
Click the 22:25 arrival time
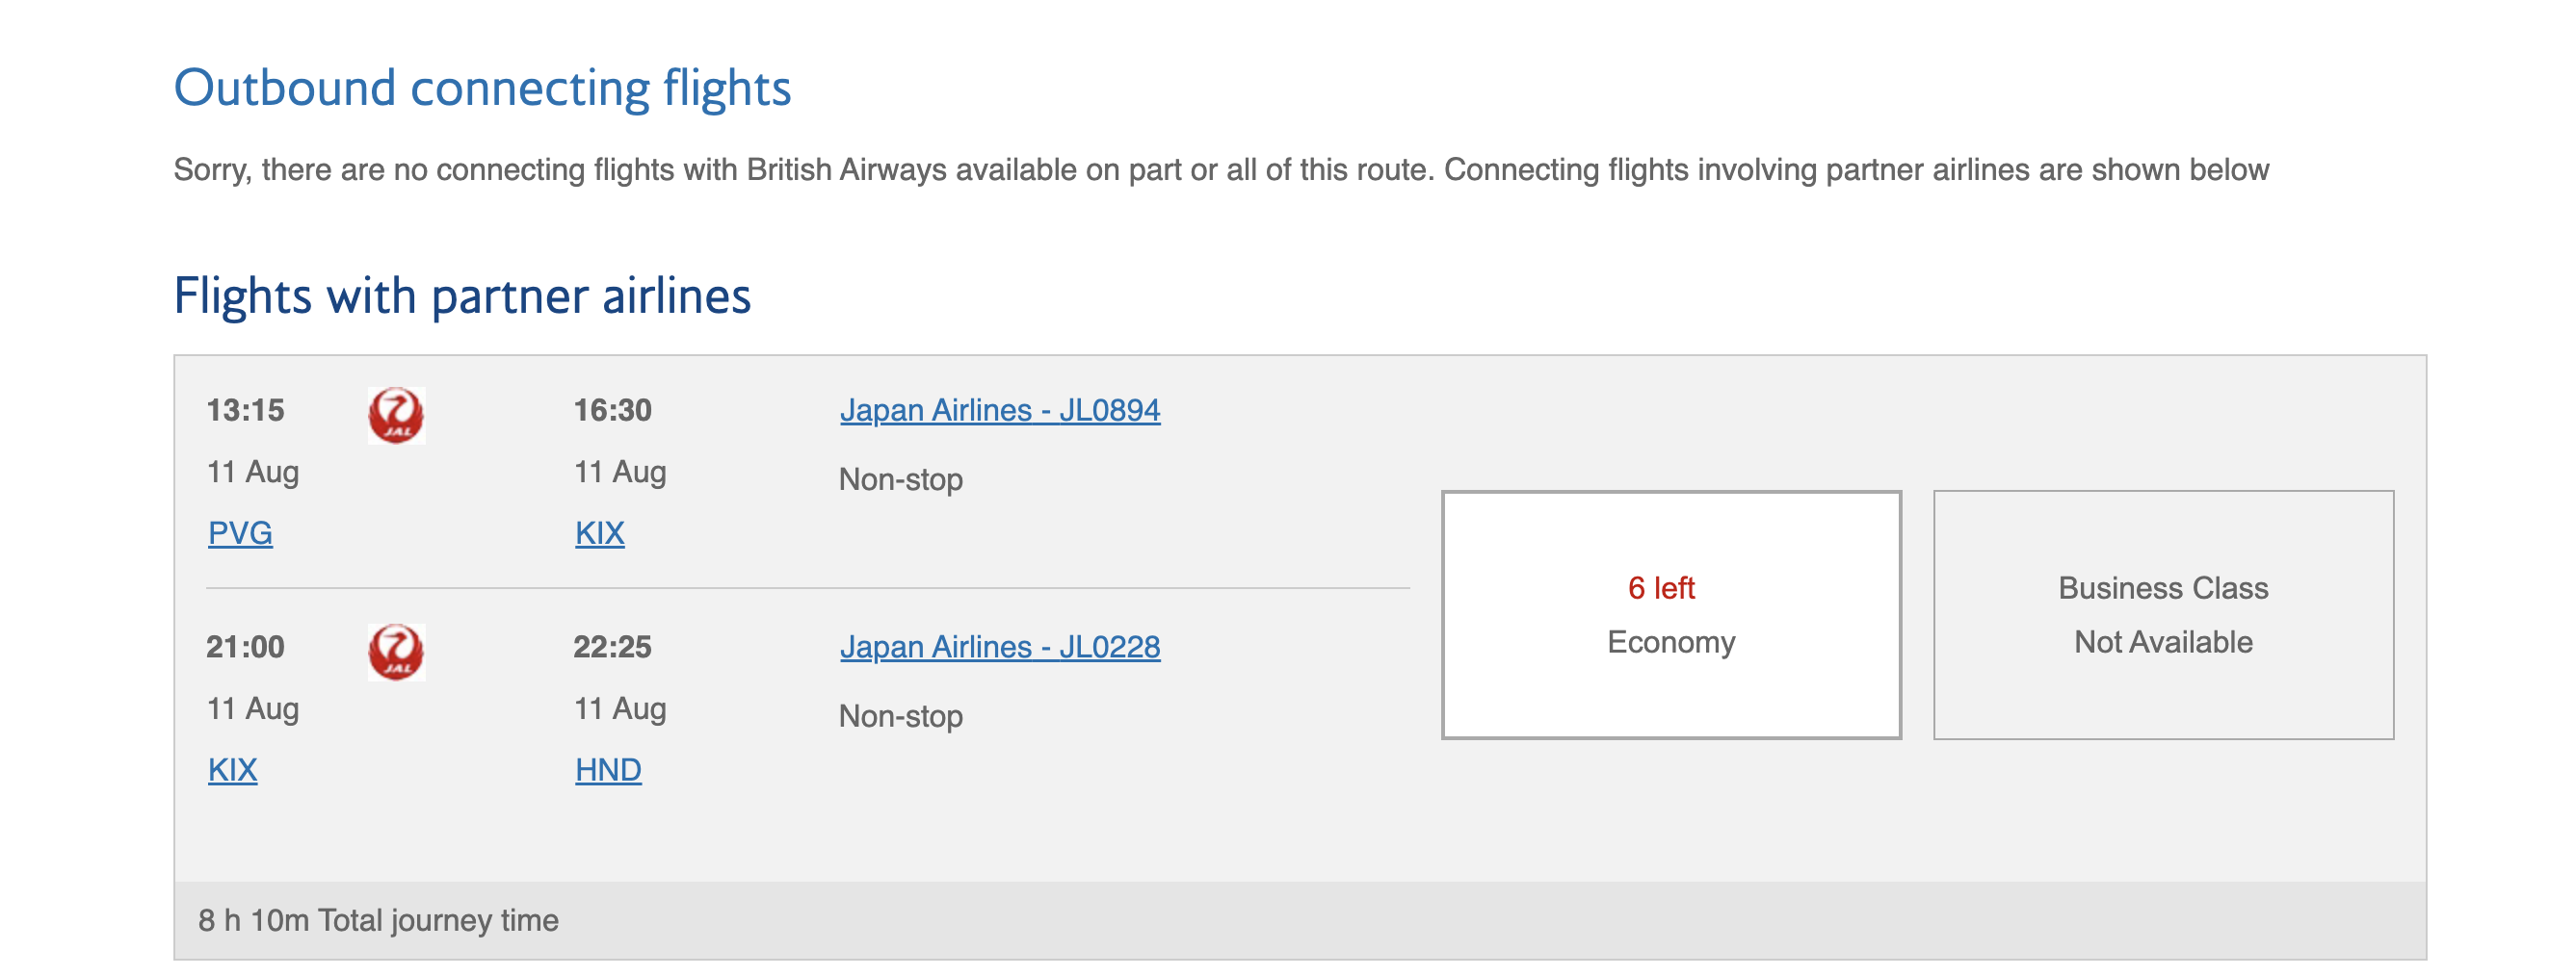click(613, 648)
